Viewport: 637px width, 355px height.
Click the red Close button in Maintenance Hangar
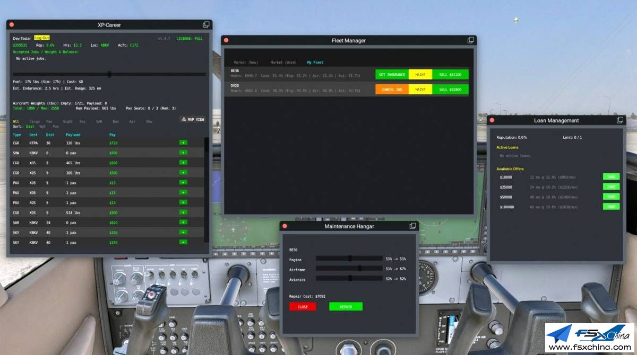click(303, 307)
